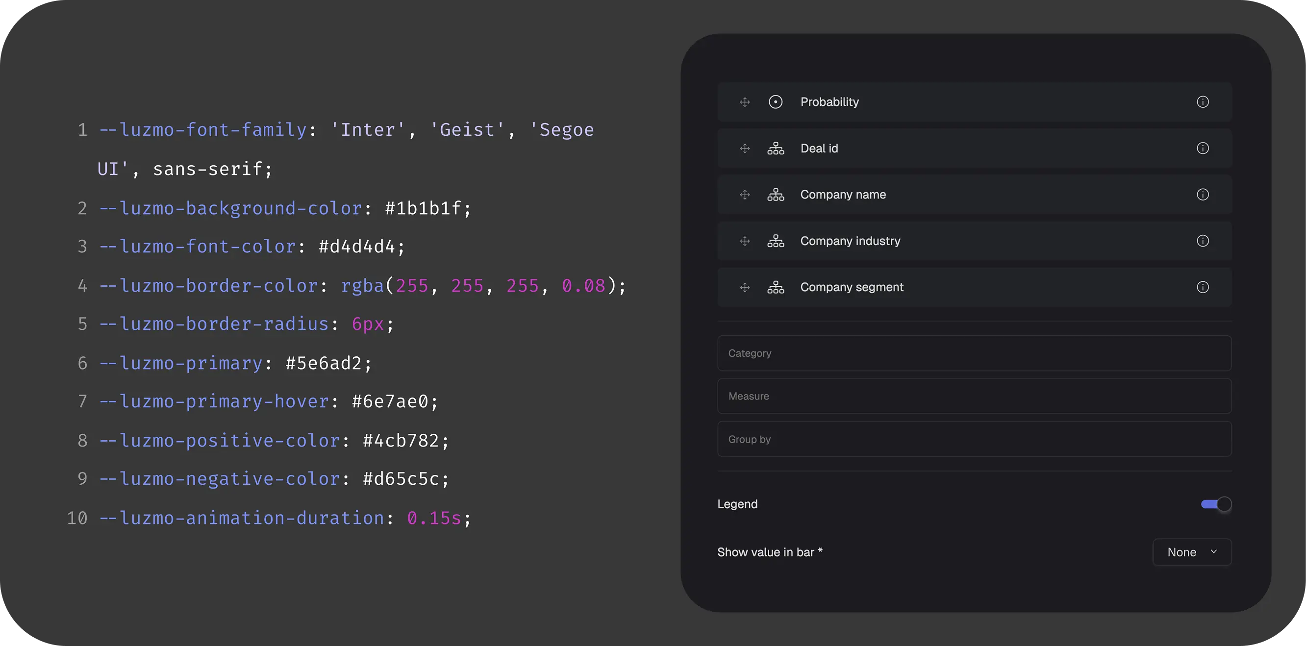1306x646 pixels.
Task: Click info icon next to Company segment
Action: 1203,287
